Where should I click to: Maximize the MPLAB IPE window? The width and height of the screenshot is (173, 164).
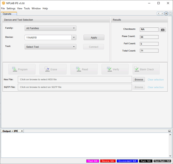coord(158,3)
